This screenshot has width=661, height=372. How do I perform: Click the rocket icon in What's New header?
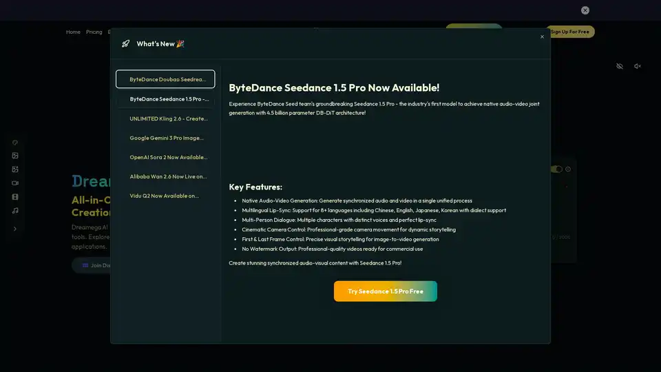click(125, 43)
